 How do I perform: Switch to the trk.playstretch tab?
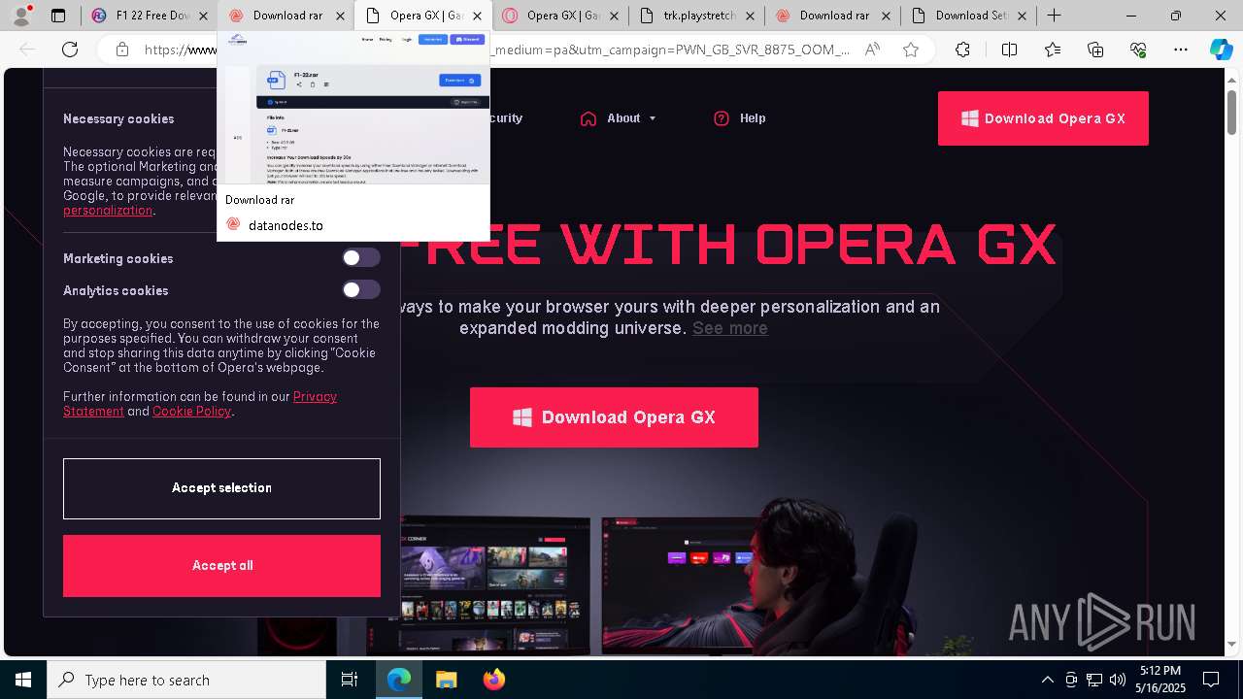698,16
